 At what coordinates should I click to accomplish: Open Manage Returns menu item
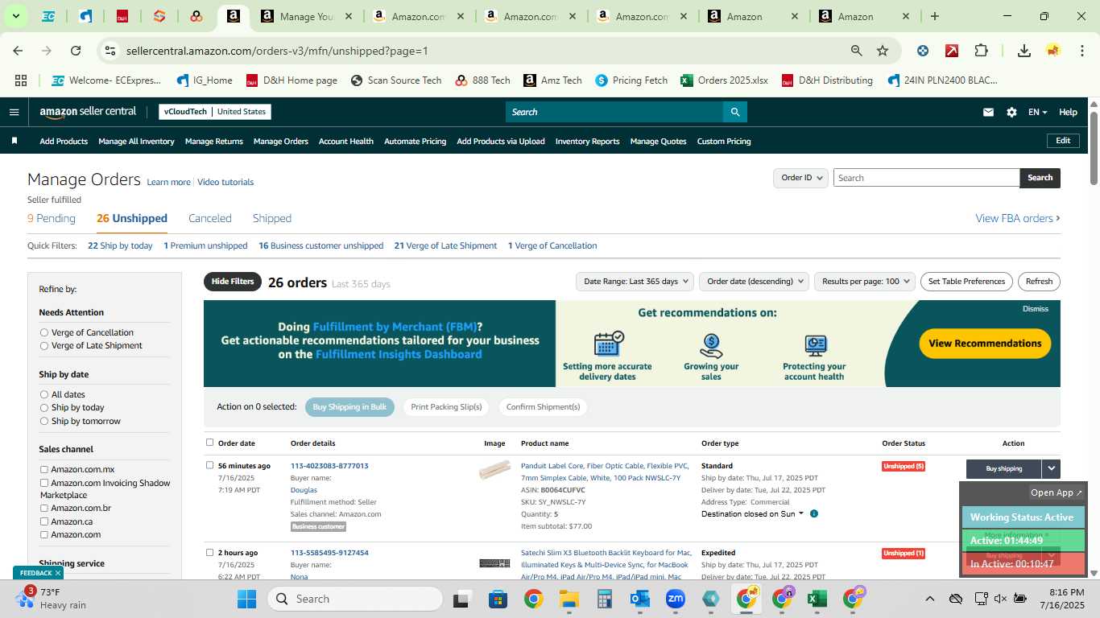click(x=214, y=141)
